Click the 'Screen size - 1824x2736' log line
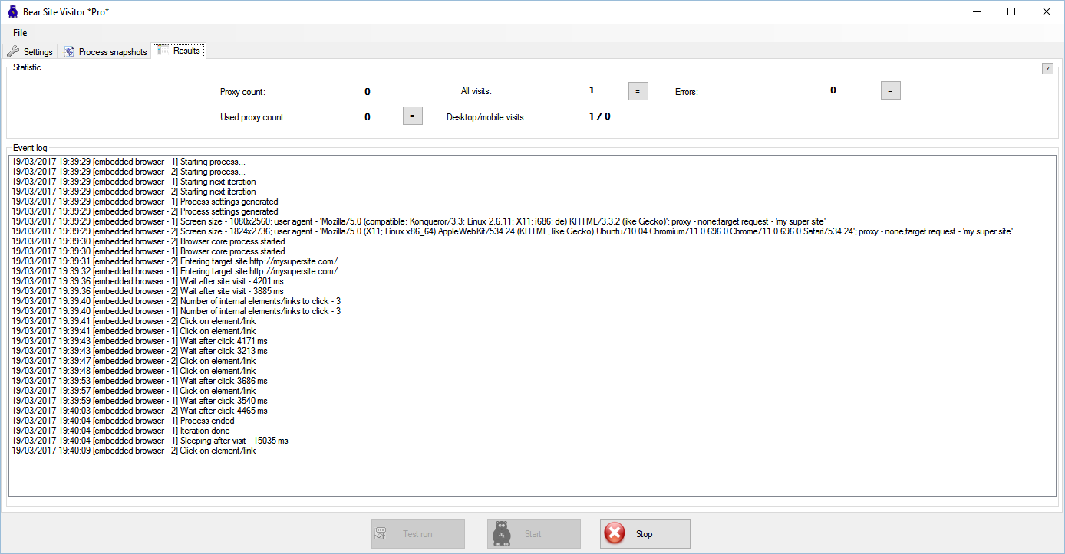The width and height of the screenshot is (1065, 554). (x=512, y=231)
